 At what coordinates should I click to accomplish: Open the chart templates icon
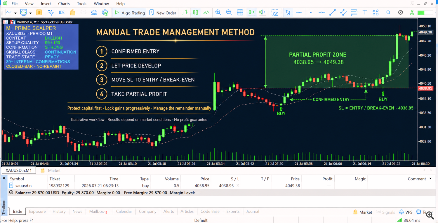[x=23, y=13]
